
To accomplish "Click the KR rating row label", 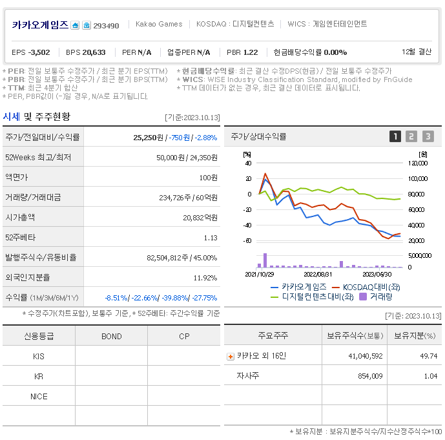I will (x=39, y=377).
